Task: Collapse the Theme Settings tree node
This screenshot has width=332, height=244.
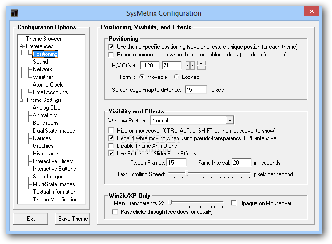Action: pyautogui.click(x=21, y=100)
